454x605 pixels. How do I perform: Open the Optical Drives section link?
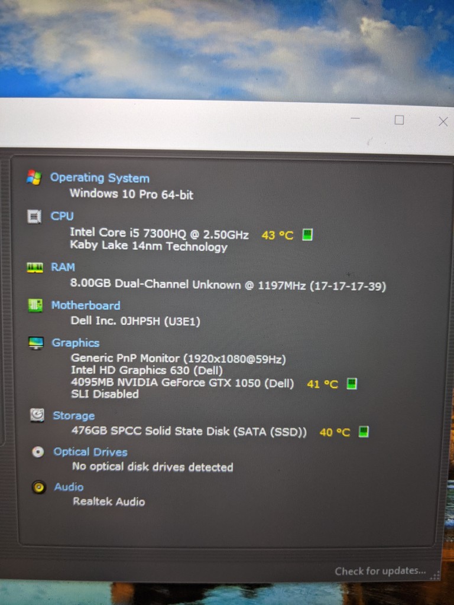(90, 452)
